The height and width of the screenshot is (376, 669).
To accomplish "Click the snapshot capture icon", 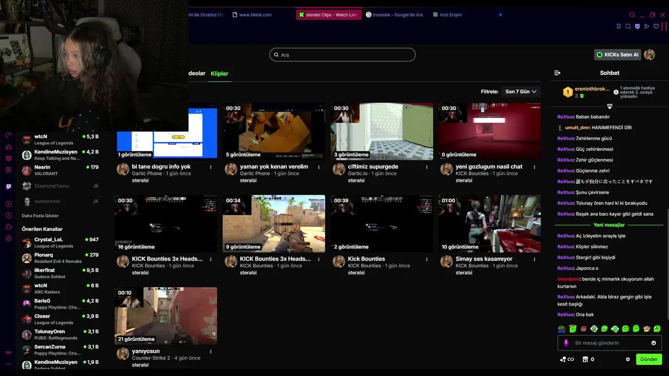I will point(628,26).
